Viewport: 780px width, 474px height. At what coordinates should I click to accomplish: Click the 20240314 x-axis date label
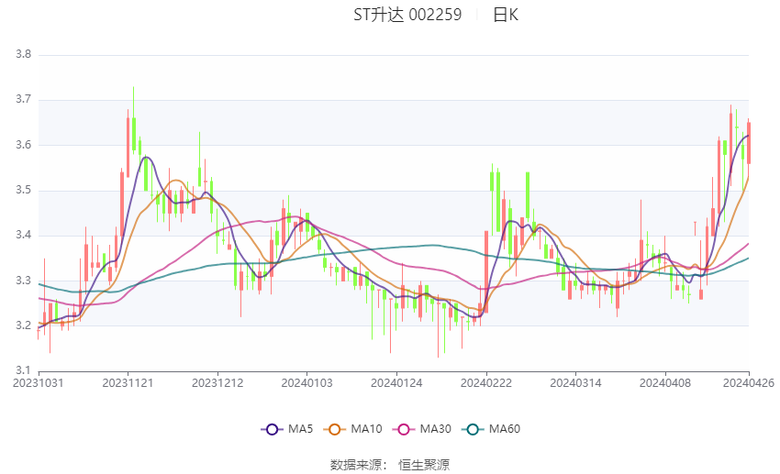click(575, 383)
